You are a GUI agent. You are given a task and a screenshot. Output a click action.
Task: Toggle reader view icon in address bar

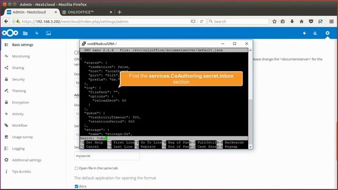tap(193, 21)
